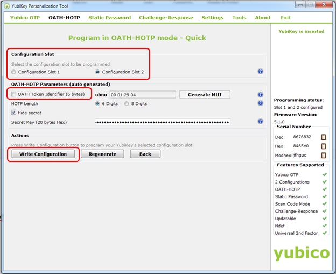The image size is (336, 274).
Task: Click Exit in the top menu
Action: [285, 18]
